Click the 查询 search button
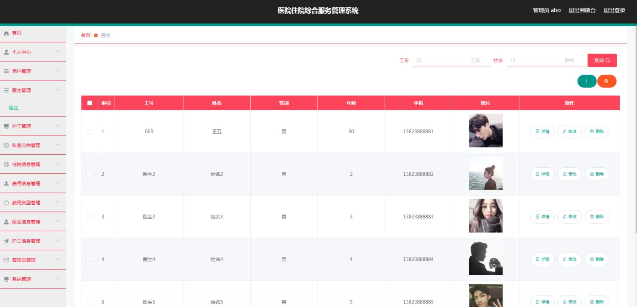 point(602,61)
